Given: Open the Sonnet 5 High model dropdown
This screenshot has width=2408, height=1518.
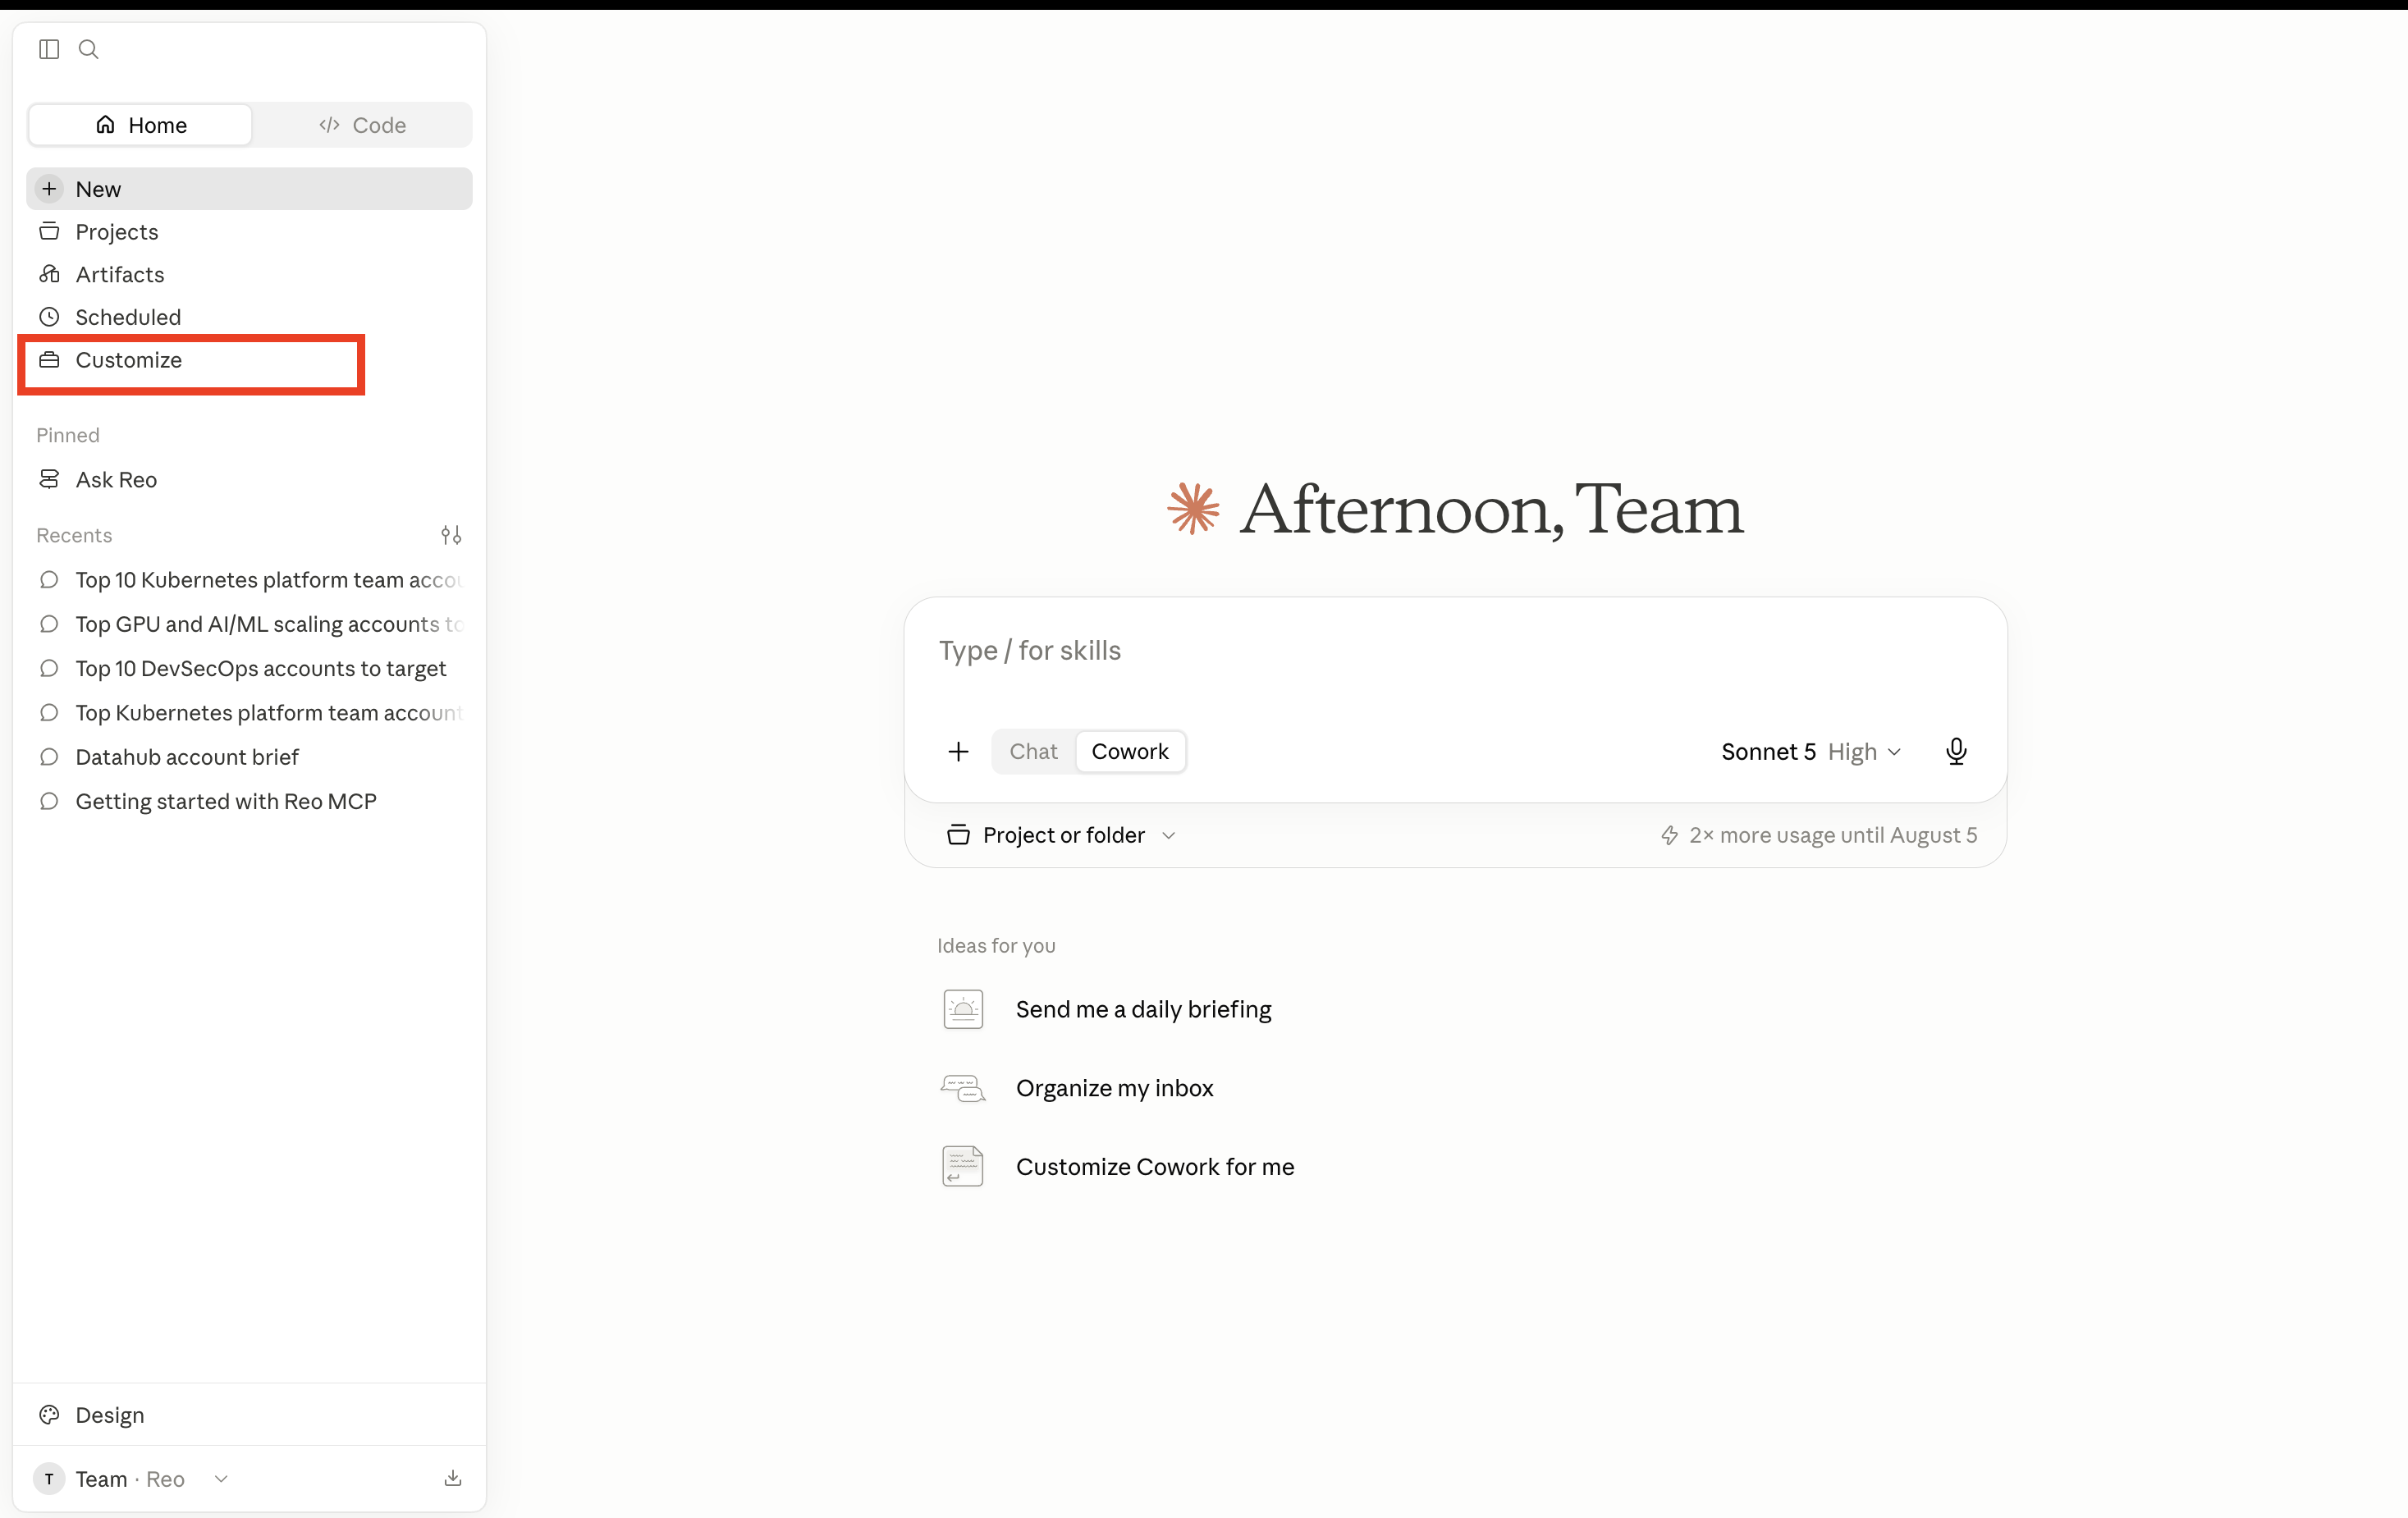Looking at the screenshot, I should (x=1811, y=752).
